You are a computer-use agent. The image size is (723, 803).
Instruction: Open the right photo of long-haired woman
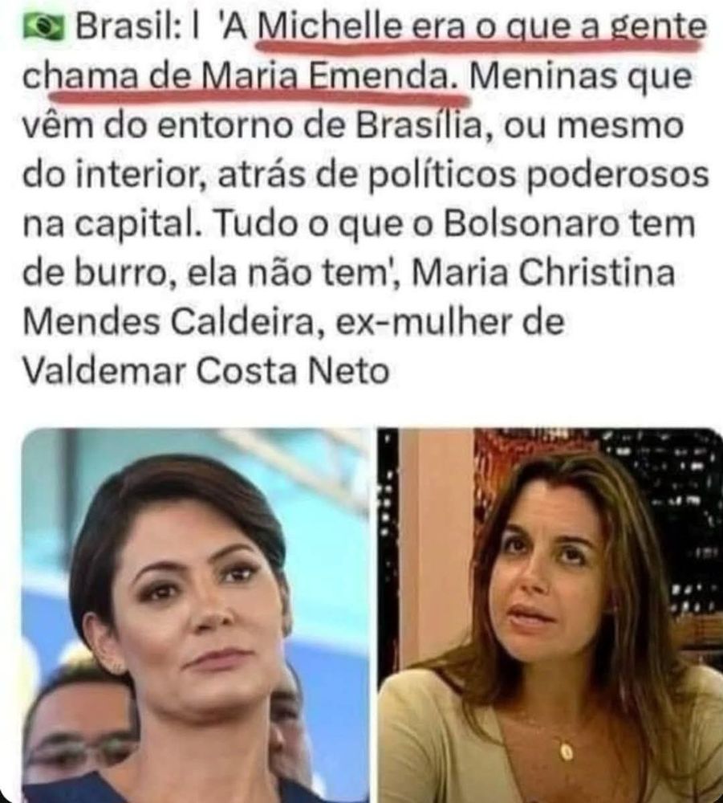click(550, 615)
